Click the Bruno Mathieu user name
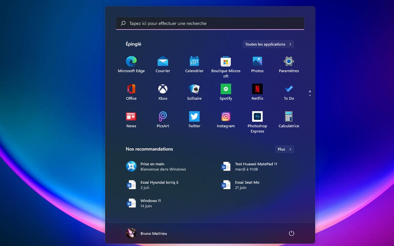Image resolution: width=394 pixels, height=246 pixels. click(x=154, y=234)
